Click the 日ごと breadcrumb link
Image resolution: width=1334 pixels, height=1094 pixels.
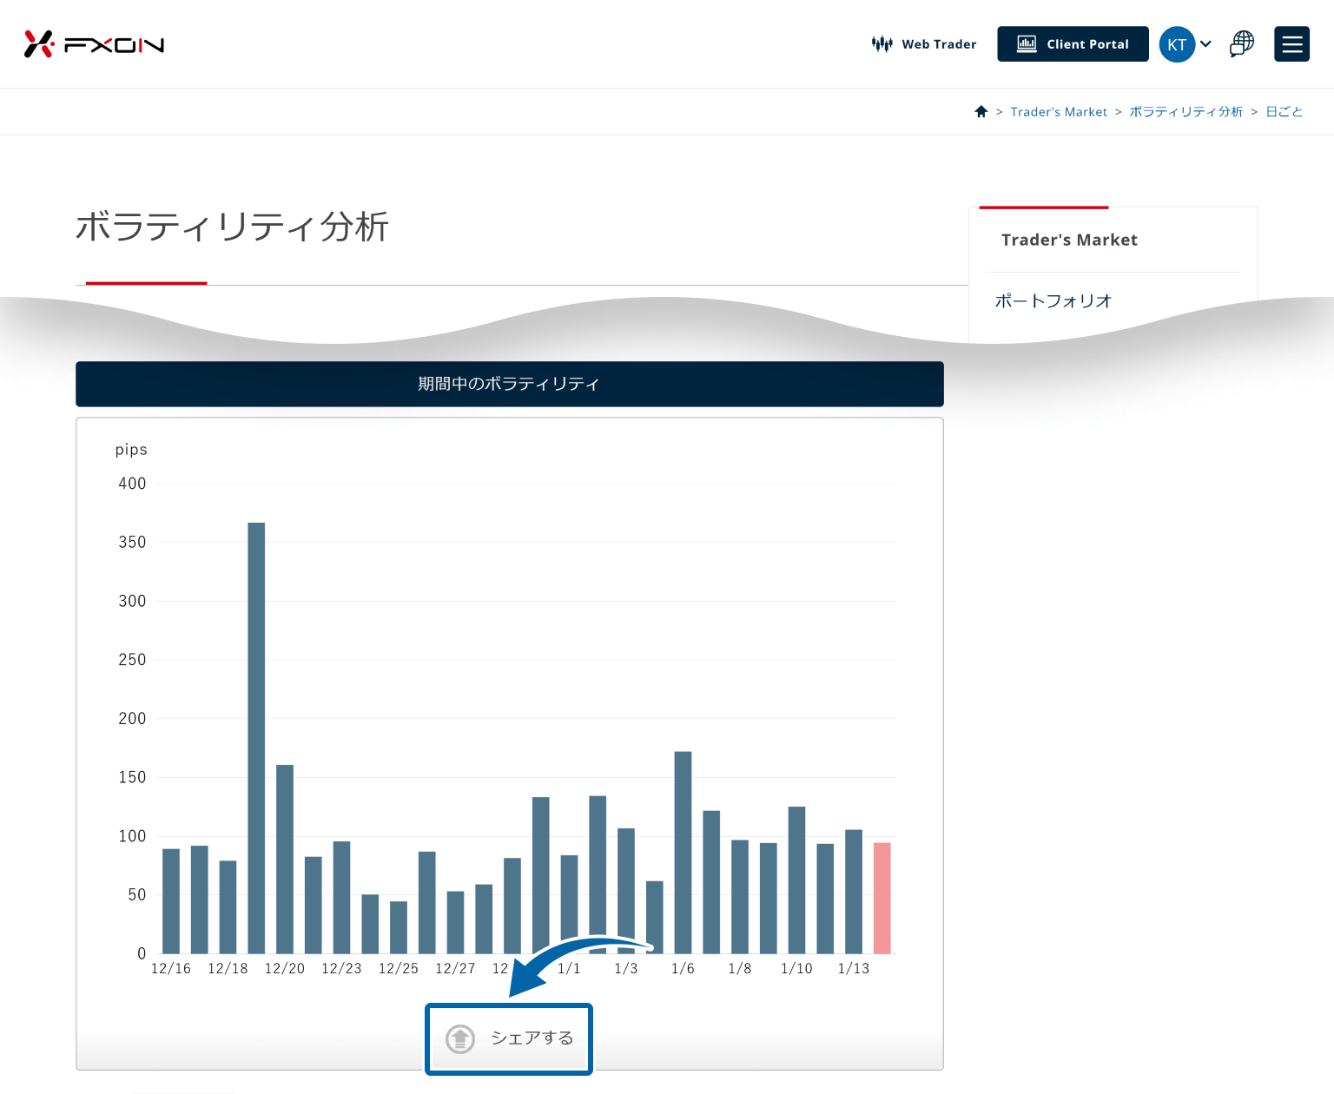tap(1284, 112)
